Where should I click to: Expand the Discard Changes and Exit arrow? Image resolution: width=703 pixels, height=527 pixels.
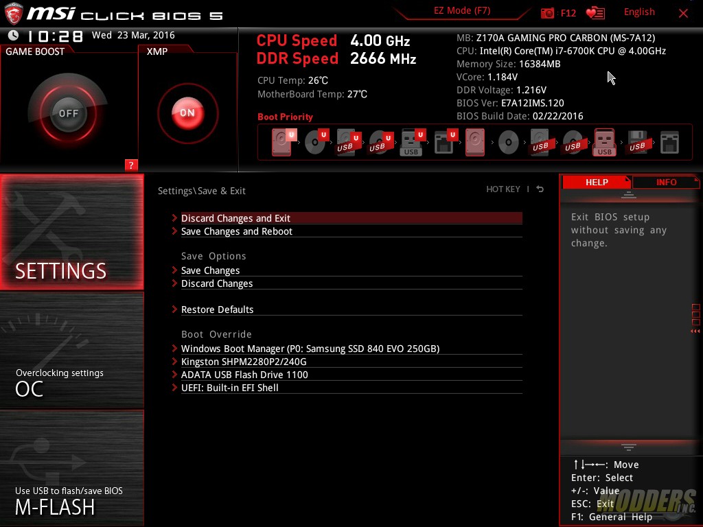[174, 218]
